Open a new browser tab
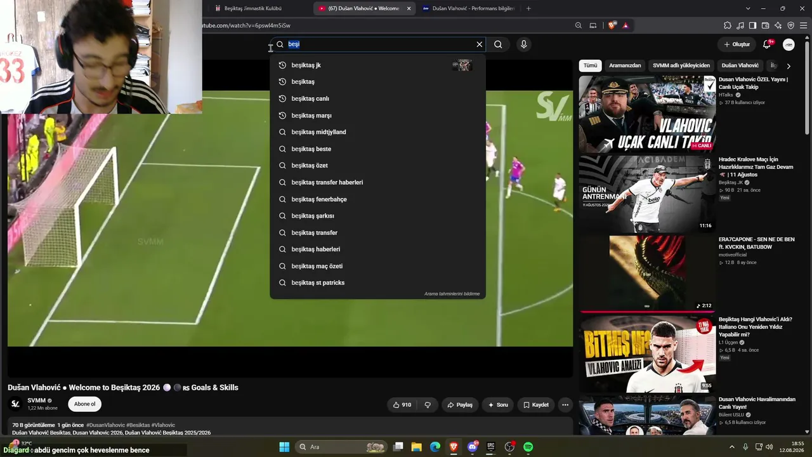812x457 pixels. (528, 8)
